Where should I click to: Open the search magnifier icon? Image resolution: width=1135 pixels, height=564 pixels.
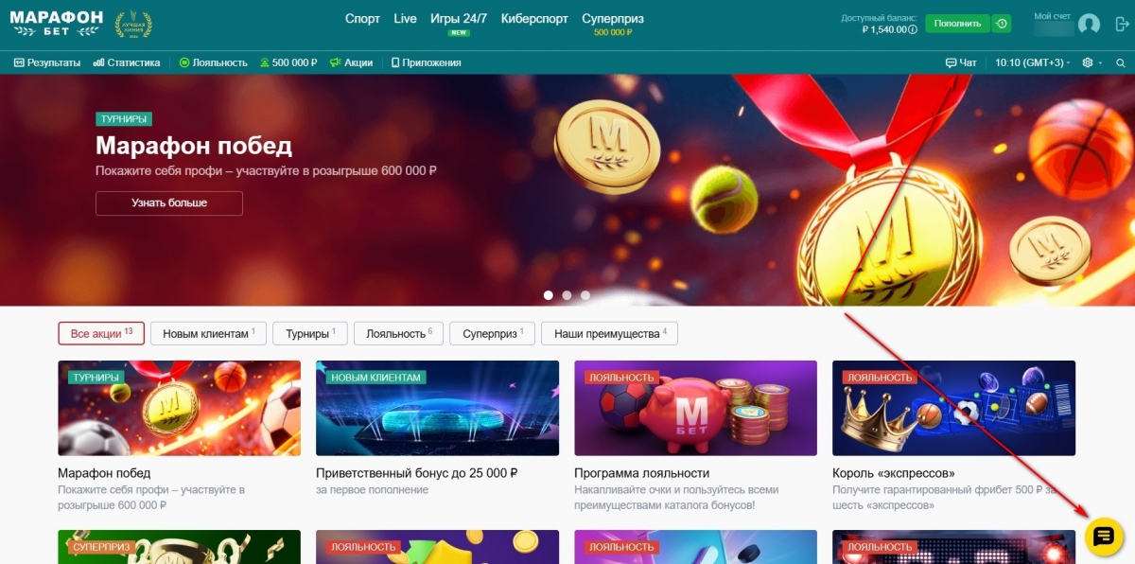(1120, 62)
